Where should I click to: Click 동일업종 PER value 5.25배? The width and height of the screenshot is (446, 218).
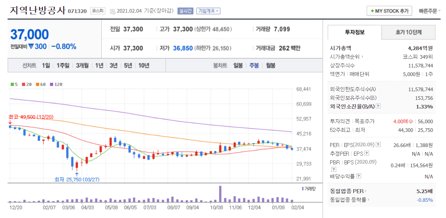click(425, 191)
